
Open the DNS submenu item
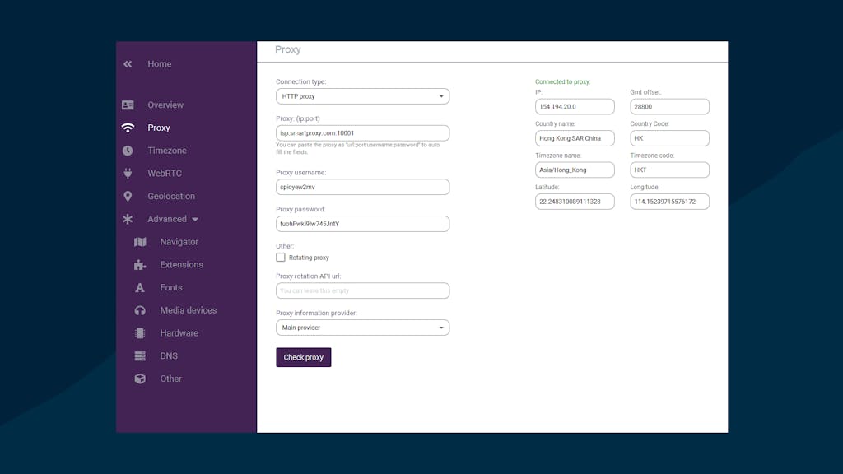click(169, 355)
